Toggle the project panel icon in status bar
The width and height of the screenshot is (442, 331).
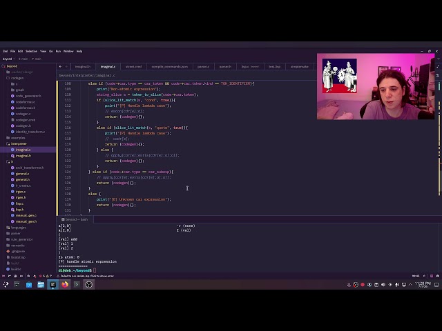pyautogui.click(x=3, y=276)
